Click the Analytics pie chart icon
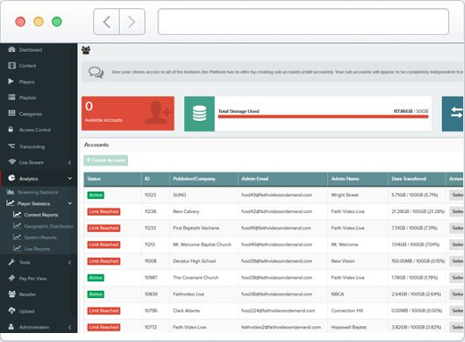Image resolution: width=465 pixels, height=342 pixels. click(x=12, y=178)
